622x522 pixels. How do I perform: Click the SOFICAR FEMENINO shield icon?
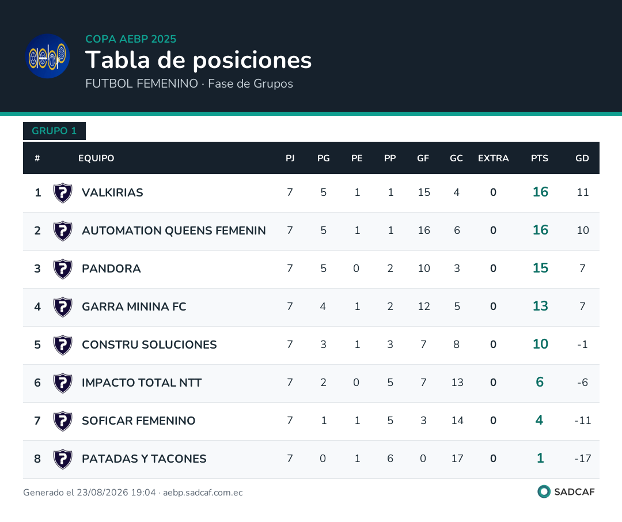(x=63, y=421)
